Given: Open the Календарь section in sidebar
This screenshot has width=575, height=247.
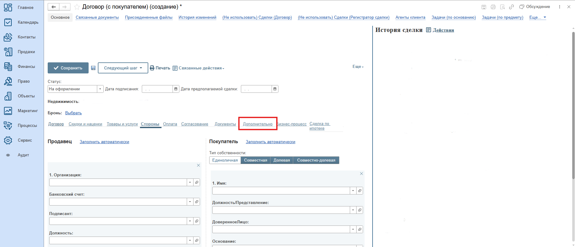Looking at the screenshot, I should pyautogui.click(x=22, y=22).
